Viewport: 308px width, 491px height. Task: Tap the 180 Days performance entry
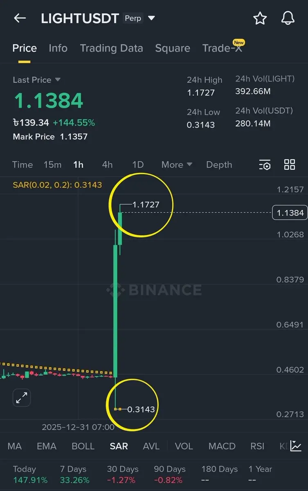point(220,475)
